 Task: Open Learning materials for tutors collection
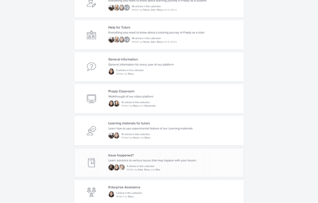(x=129, y=123)
